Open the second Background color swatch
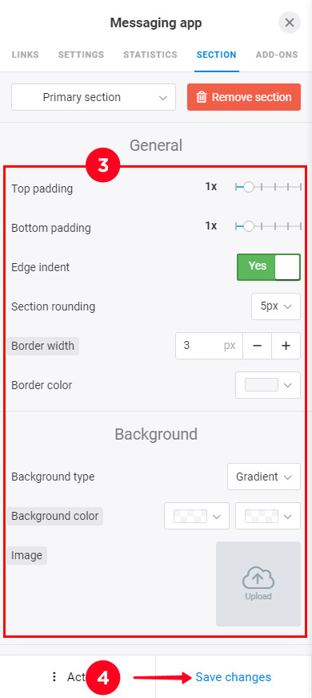312x698 pixels. point(268,516)
